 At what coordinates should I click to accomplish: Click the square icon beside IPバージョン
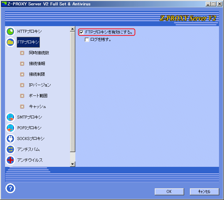[x=22, y=85]
